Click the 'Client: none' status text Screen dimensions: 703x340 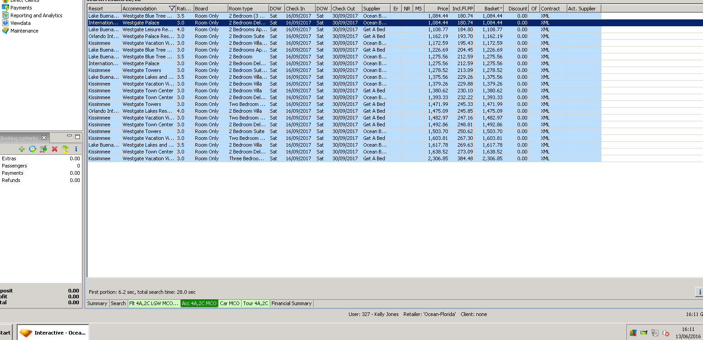click(474, 314)
